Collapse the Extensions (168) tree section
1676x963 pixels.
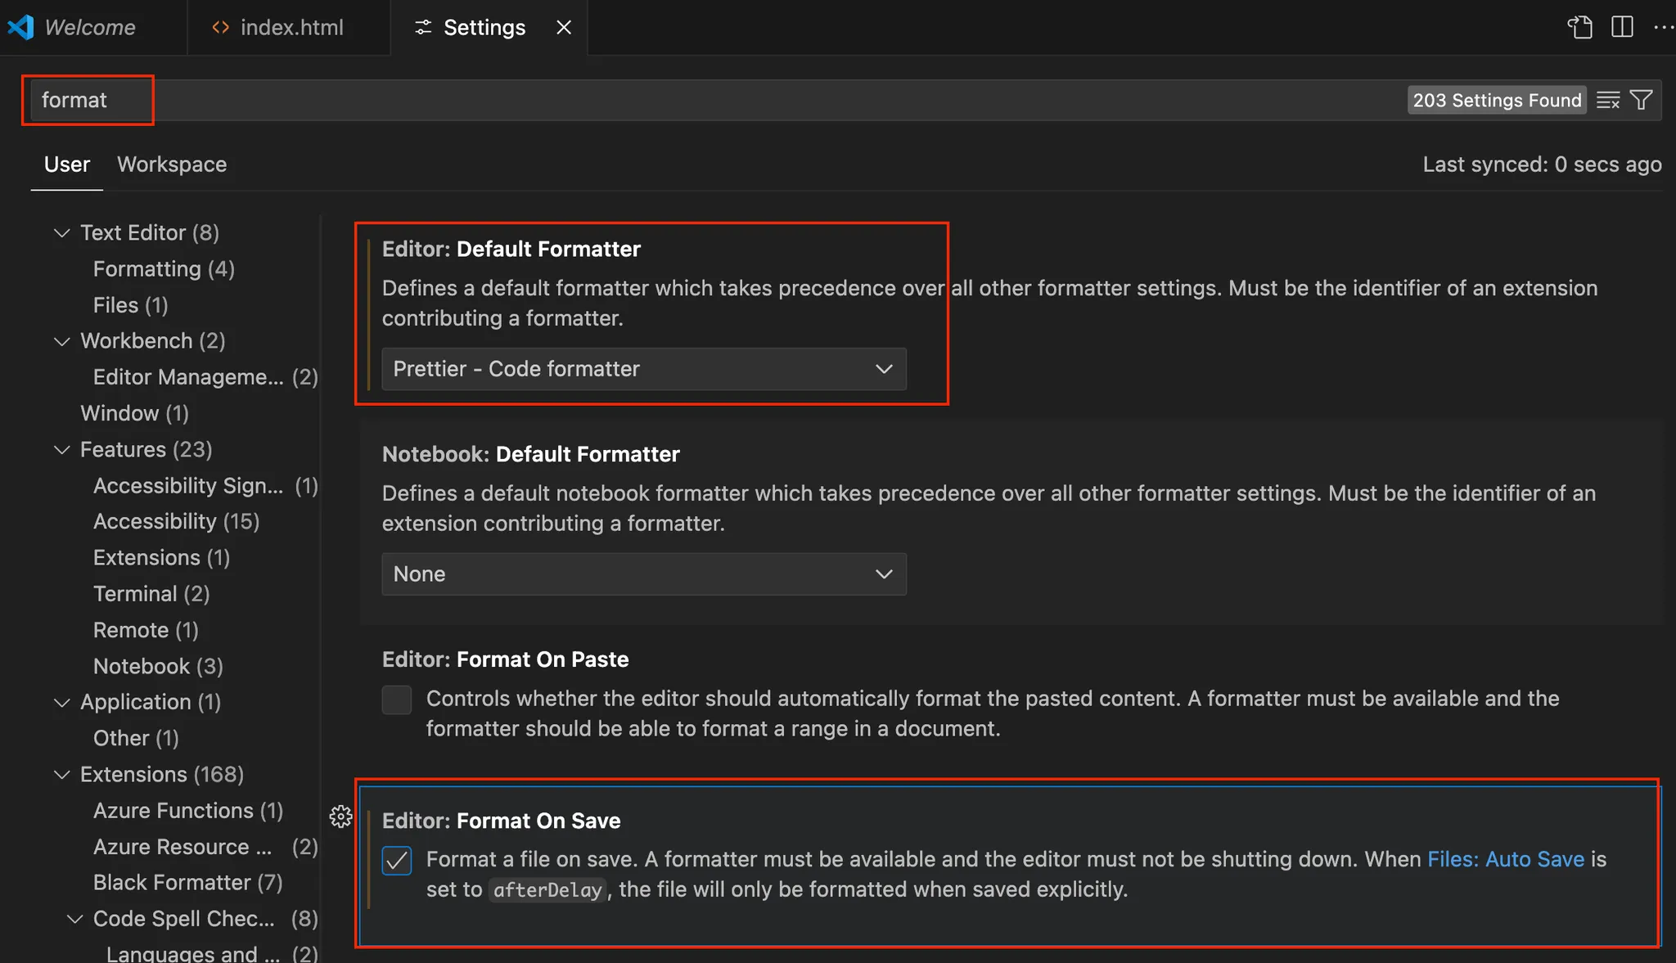[61, 774]
